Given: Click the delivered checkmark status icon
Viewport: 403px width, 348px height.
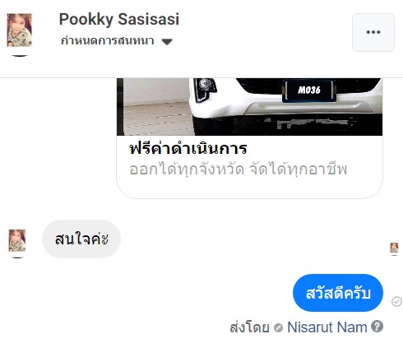Looking at the screenshot, I should pos(396,302).
